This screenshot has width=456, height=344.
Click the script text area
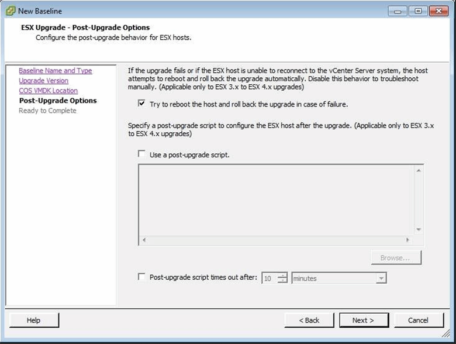[x=276, y=199]
